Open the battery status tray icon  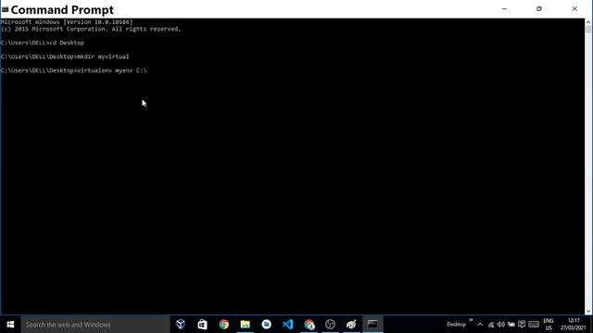point(511,325)
